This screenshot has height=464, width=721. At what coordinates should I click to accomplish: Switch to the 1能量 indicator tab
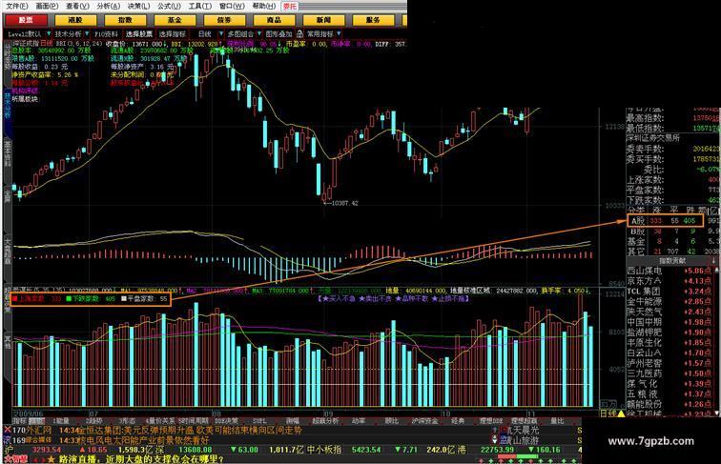click(61, 421)
